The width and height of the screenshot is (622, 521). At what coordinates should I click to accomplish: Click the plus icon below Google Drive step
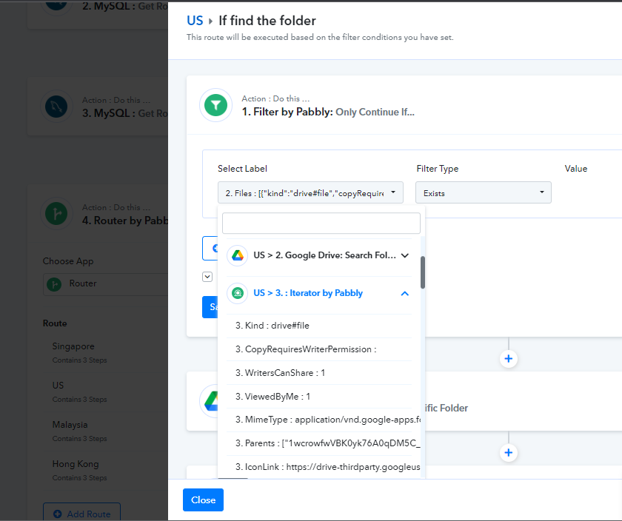pos(509,453)
